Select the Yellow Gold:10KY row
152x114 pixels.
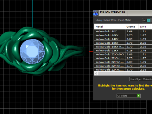tap(123, 35)
